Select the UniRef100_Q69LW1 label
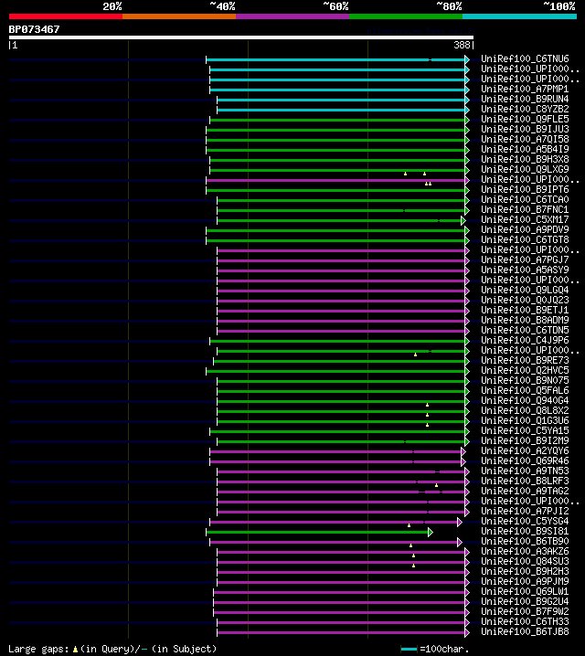This screenshot has width=585, height=656. [525, 591]
